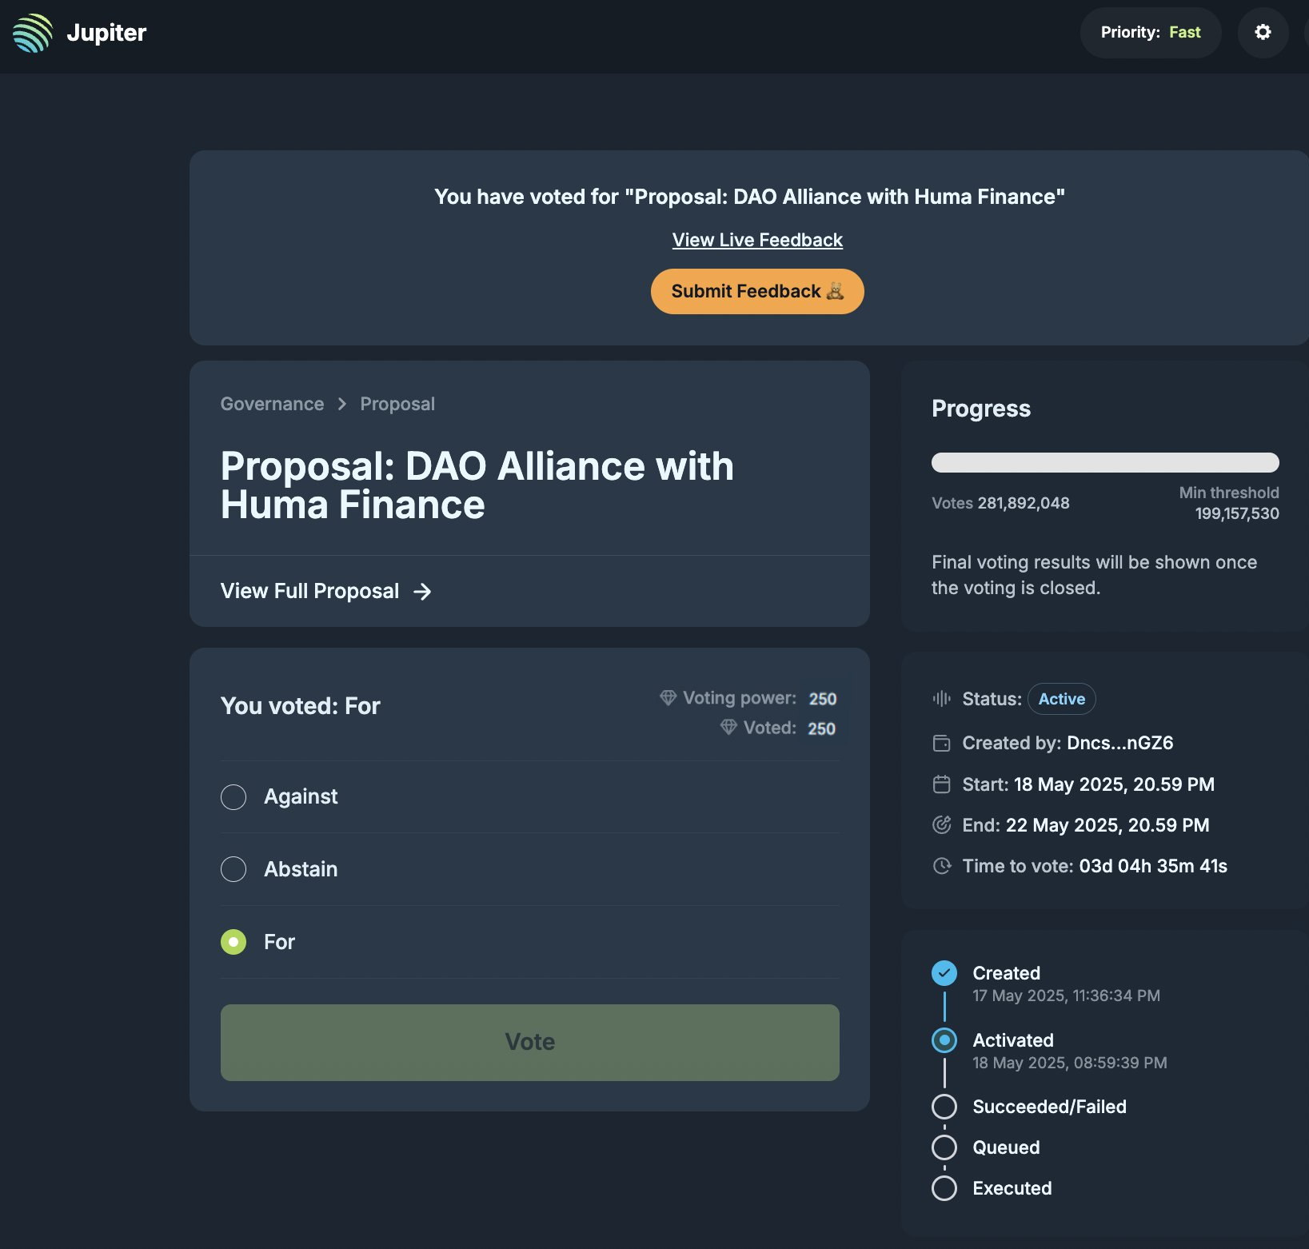Click the votes progress bar
The image size is (1309, 1249).
(x=1104, y=462)
